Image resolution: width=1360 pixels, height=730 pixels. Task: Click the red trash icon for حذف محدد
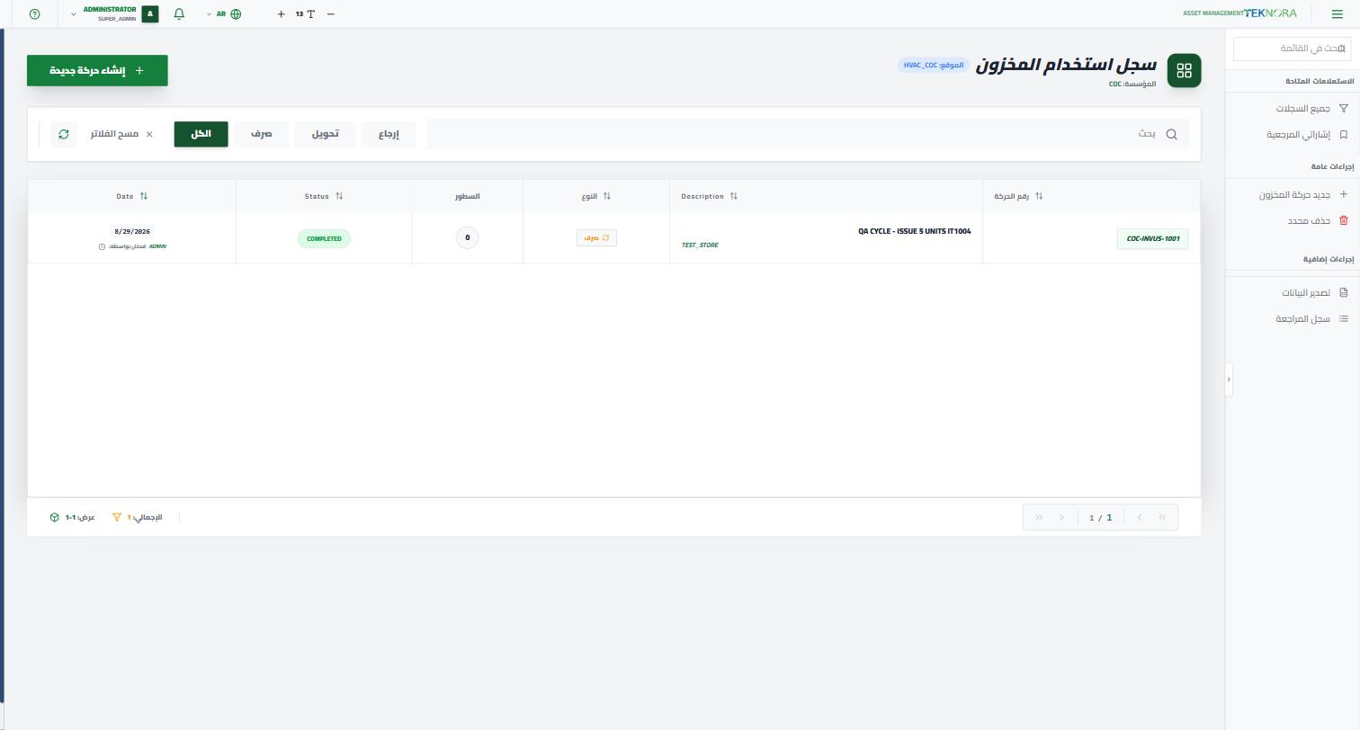[1344, 220]
